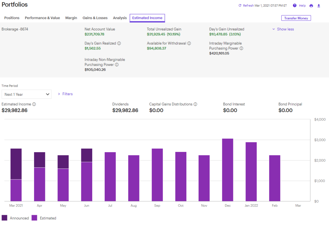Click info icon beside Capital Gains Distributions
The height and width of the screenshot is (228, 329).
195,104
